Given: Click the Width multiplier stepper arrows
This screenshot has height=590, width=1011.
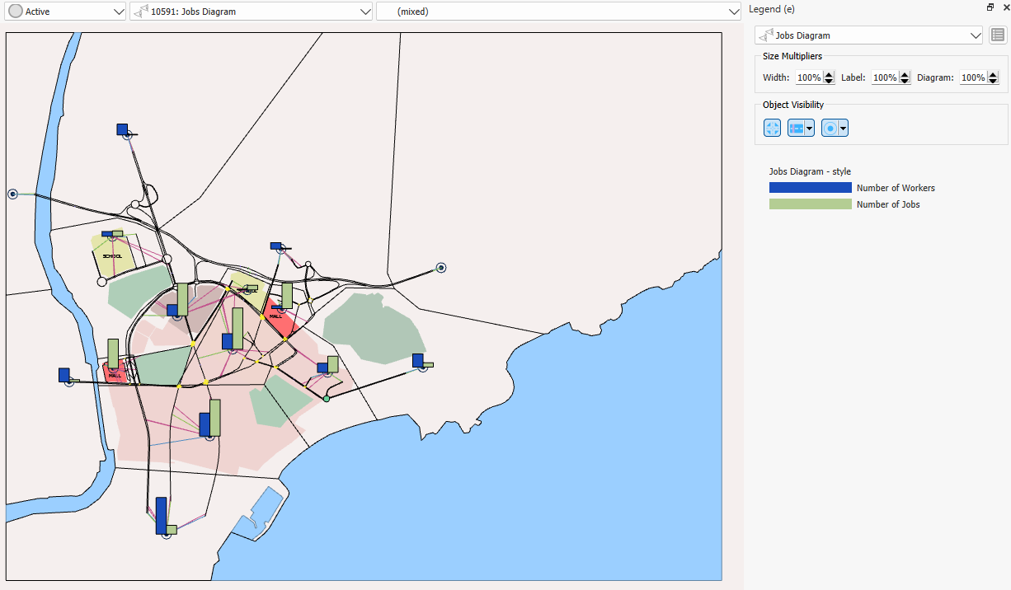Looking at the screenshot, I should [830, 77].
